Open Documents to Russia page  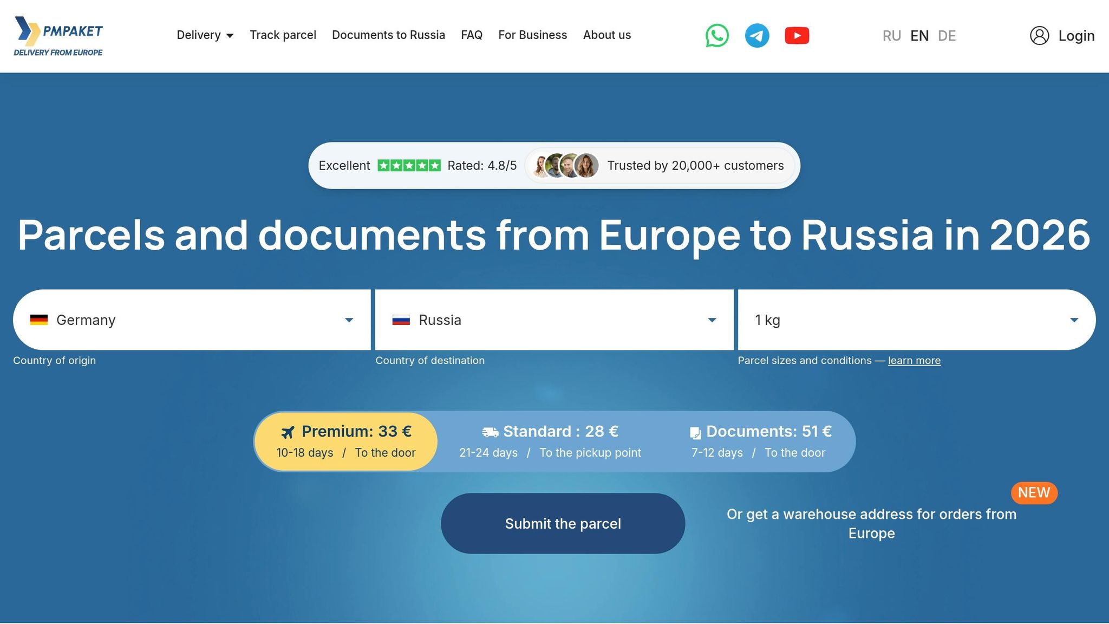[x=388, y=35]
